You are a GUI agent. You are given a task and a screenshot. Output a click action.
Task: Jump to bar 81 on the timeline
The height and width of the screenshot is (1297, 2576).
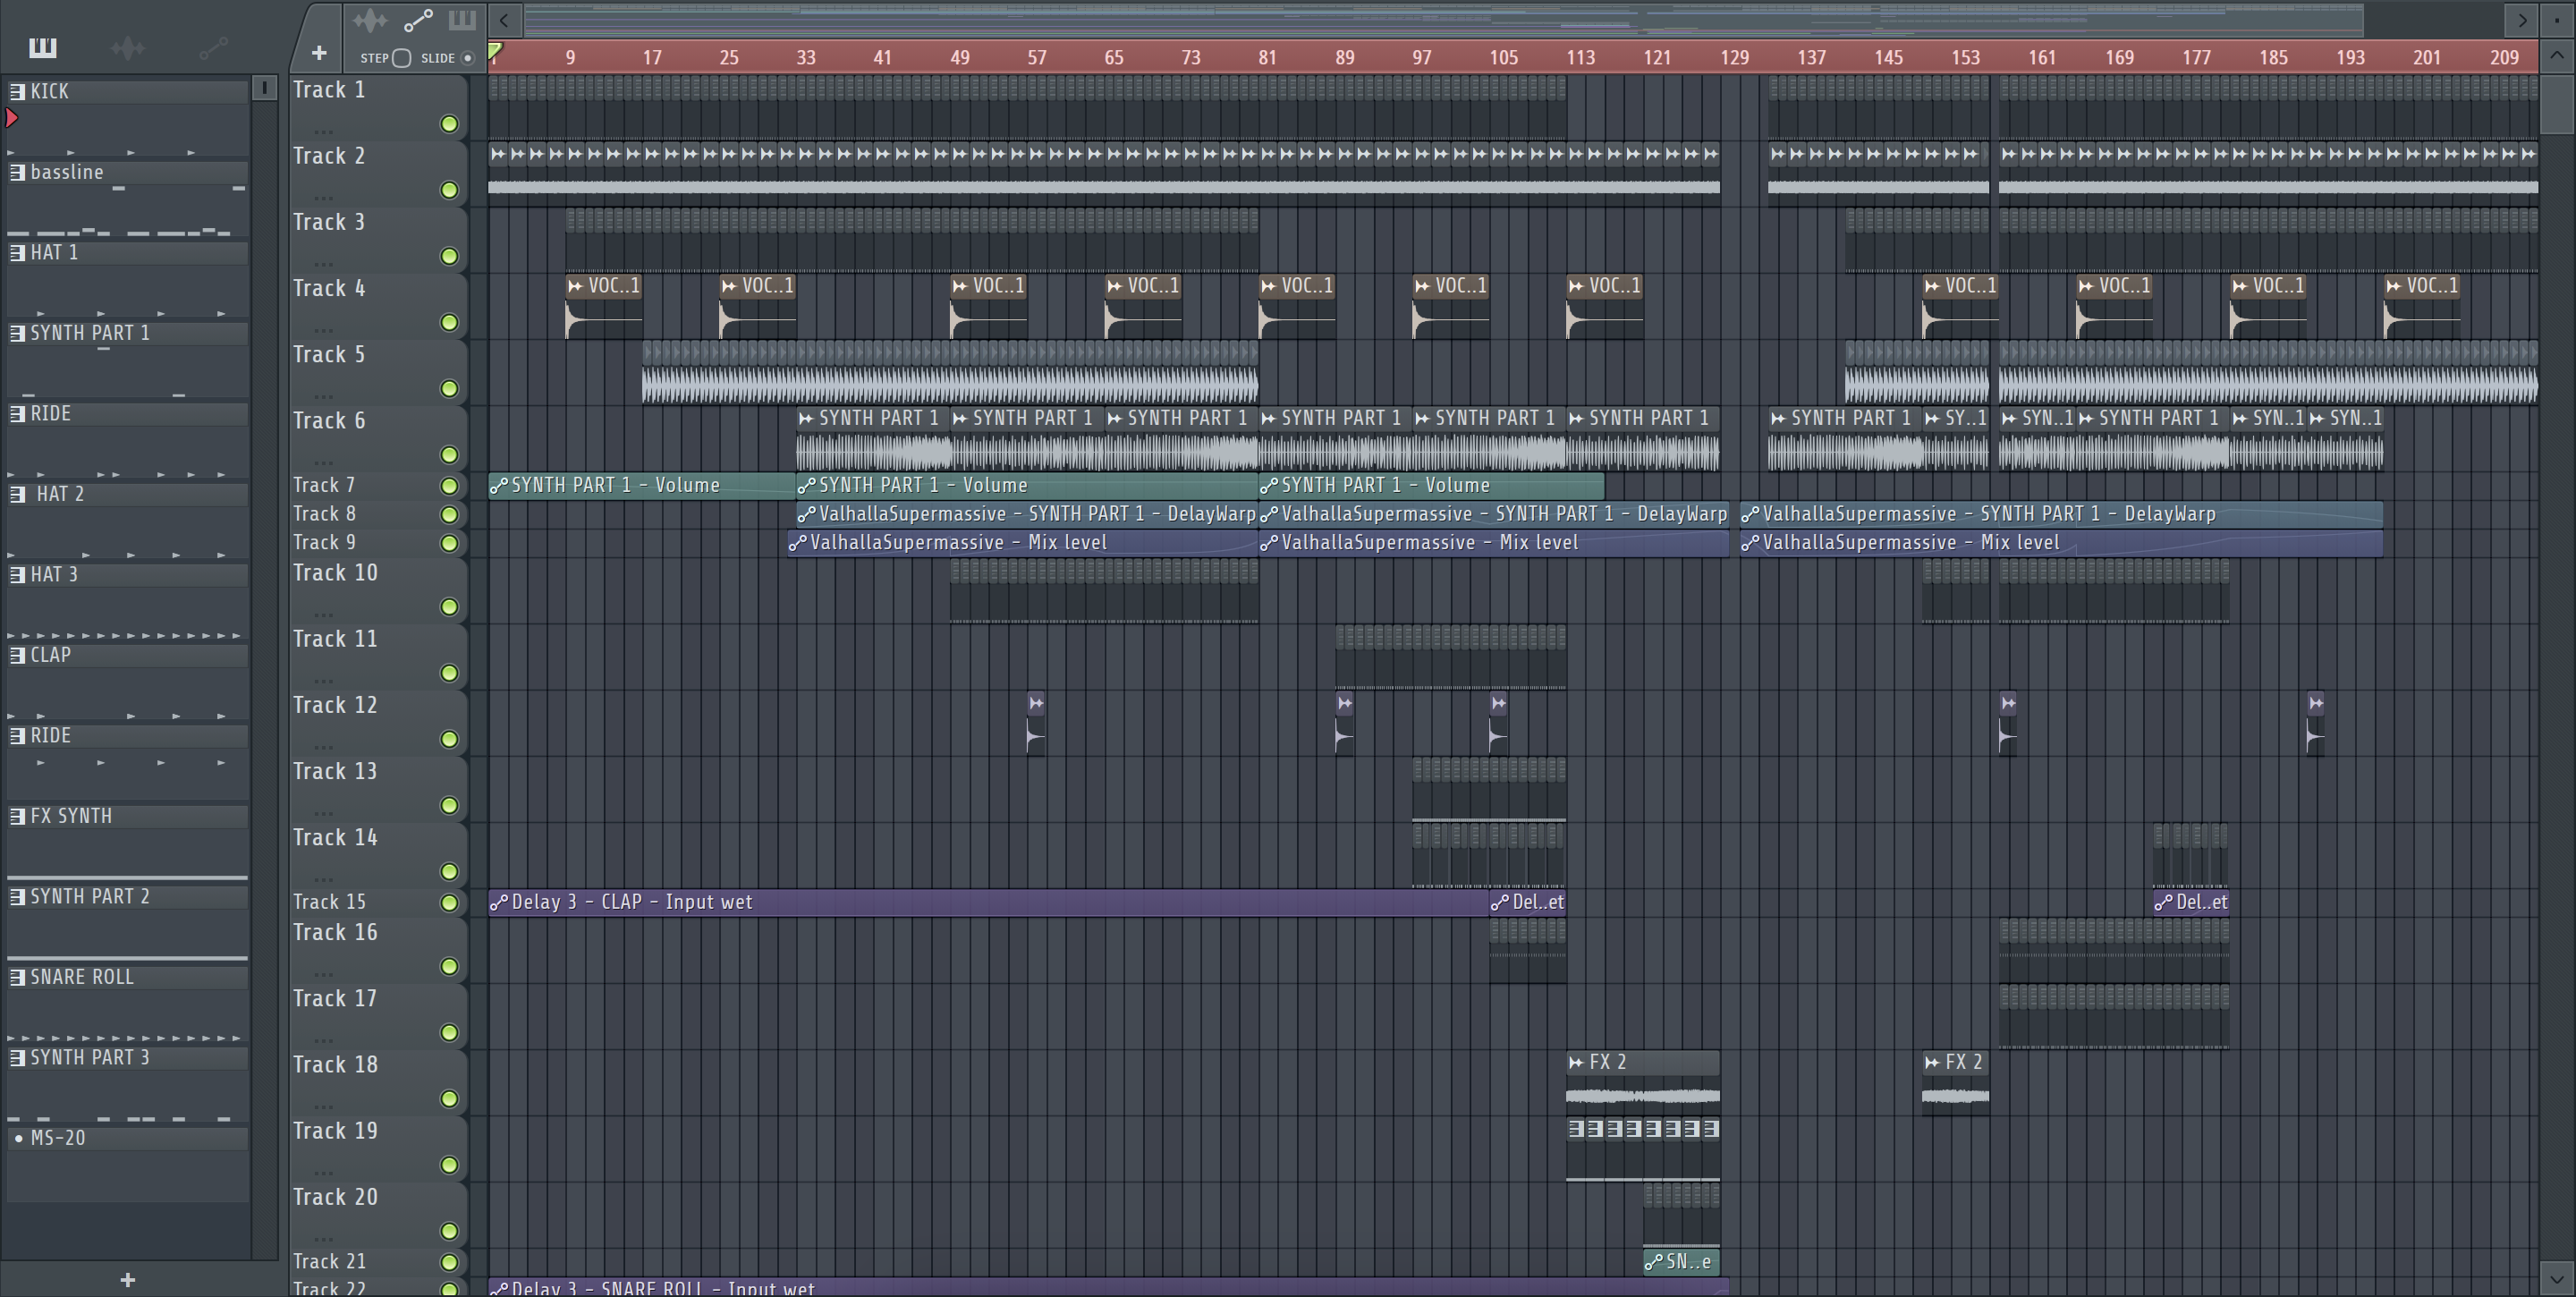(1267, 58)
